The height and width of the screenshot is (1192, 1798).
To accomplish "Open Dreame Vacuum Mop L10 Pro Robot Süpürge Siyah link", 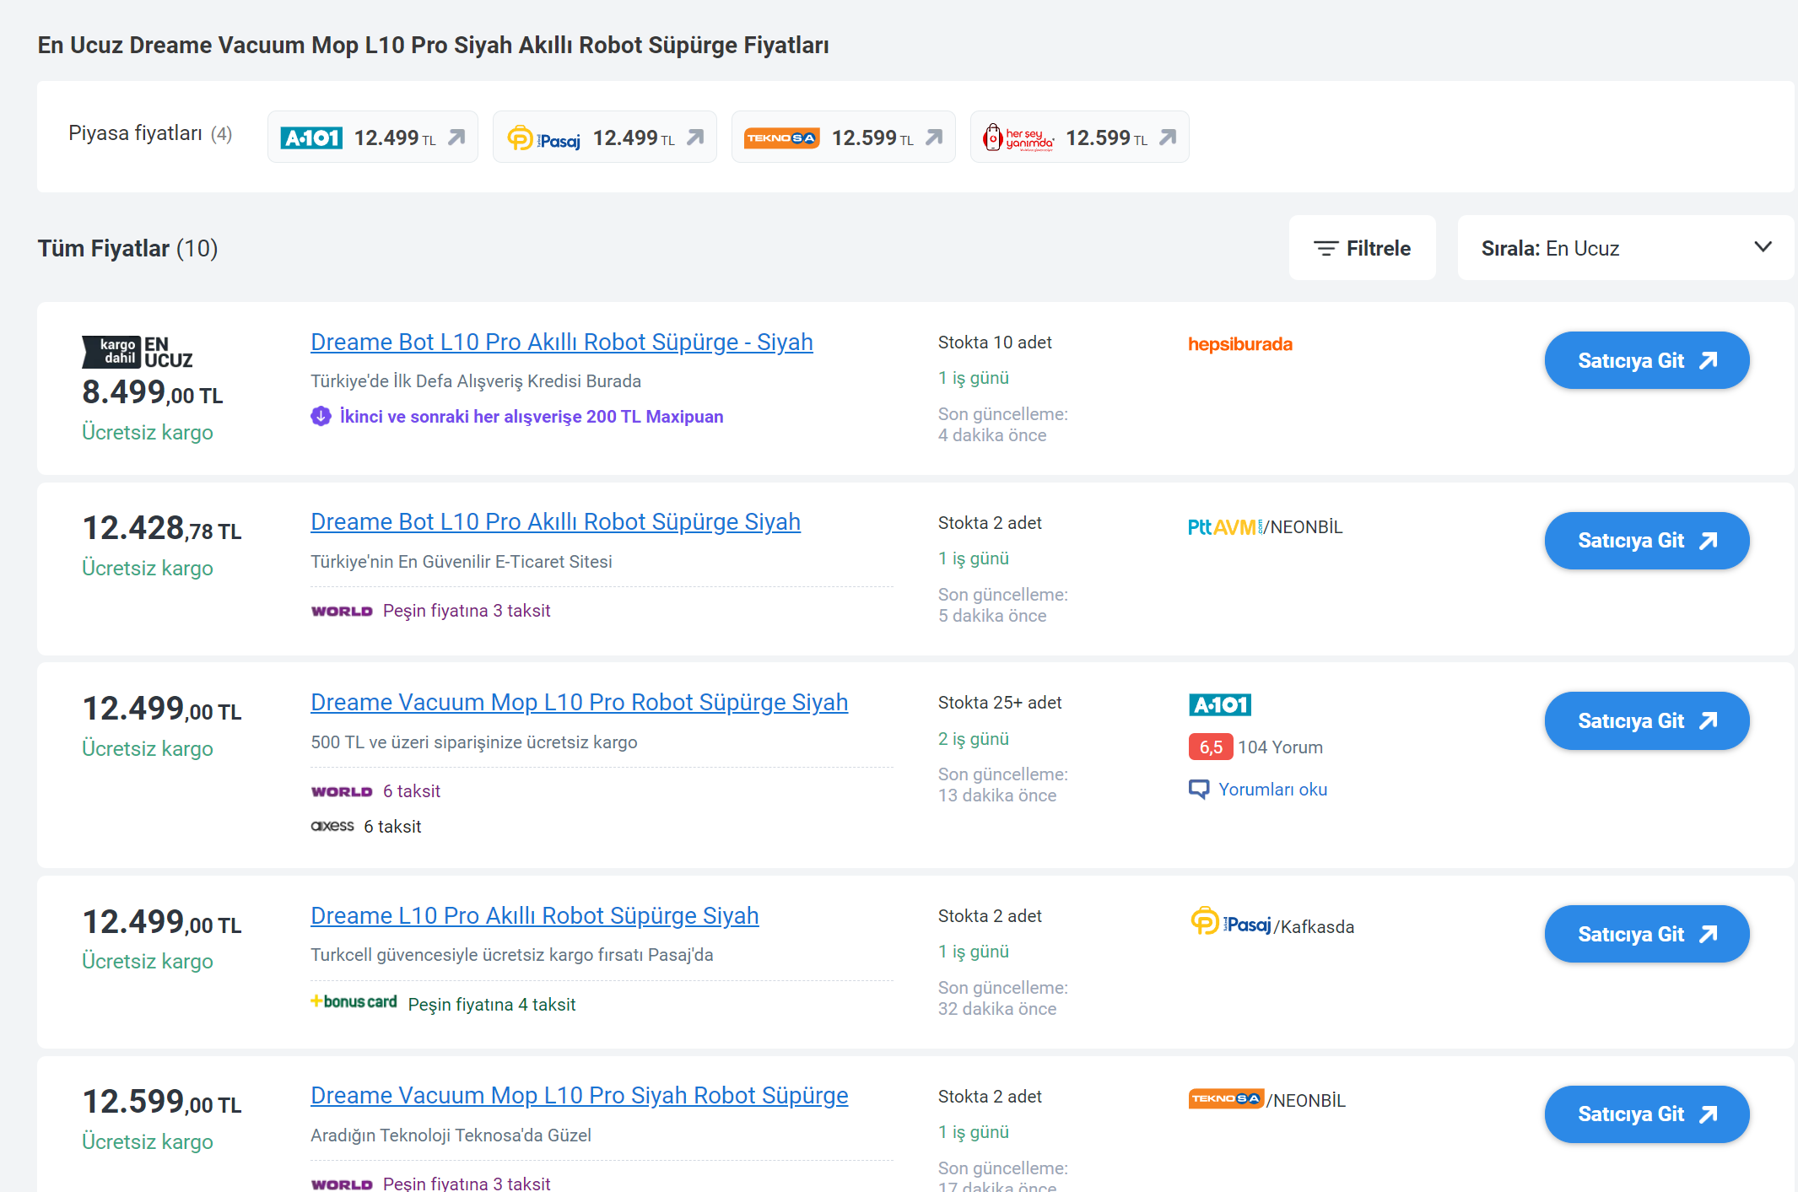I will click(579, 702).
